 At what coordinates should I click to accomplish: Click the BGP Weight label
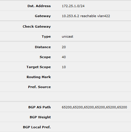40,117
